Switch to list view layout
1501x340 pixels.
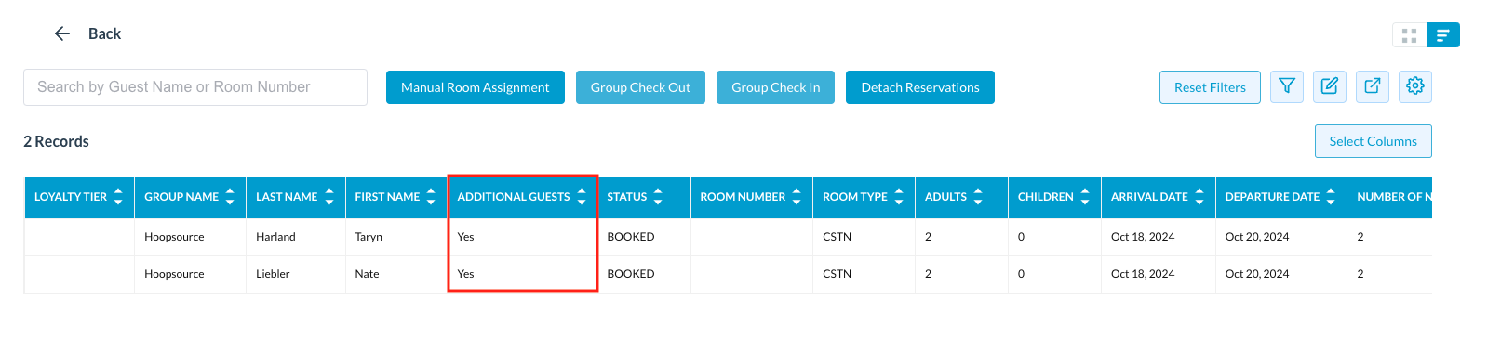point(1443,35)
